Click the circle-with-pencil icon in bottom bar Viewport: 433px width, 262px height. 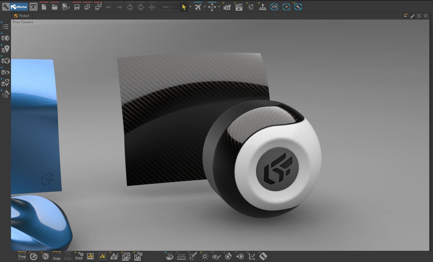[x=228, y=256]
